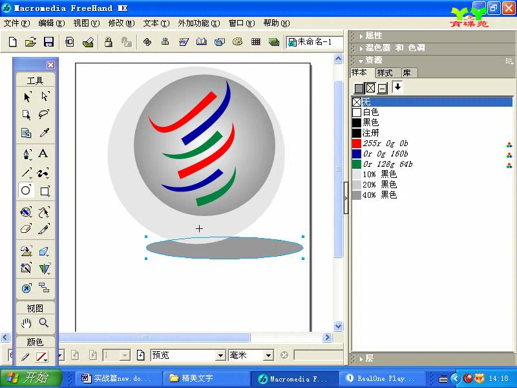This screenshot has width=517, height=388.
Task: Open the 帮助(H) menu
Action: point(277,23)
